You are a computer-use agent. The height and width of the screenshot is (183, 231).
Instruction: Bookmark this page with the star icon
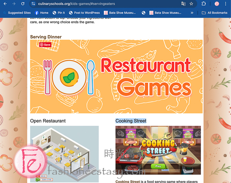191,4
